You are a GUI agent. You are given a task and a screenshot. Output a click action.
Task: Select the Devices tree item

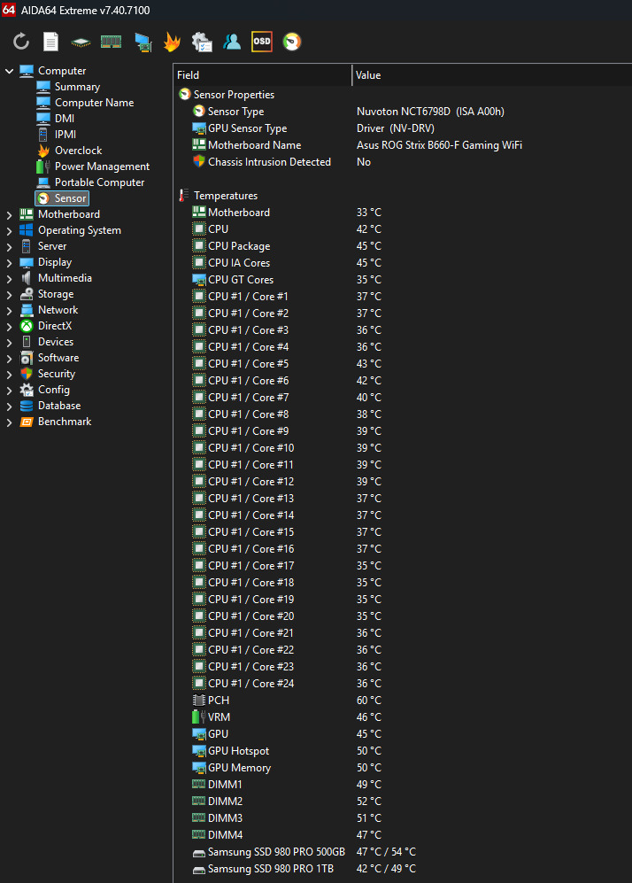point(55,342)
